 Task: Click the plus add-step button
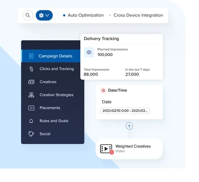pyautogui.click(x=129, y=126)
